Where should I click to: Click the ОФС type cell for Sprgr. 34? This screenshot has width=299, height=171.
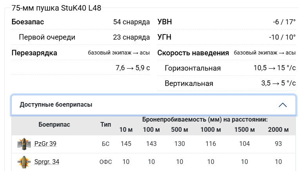click(x=105, y=162)
